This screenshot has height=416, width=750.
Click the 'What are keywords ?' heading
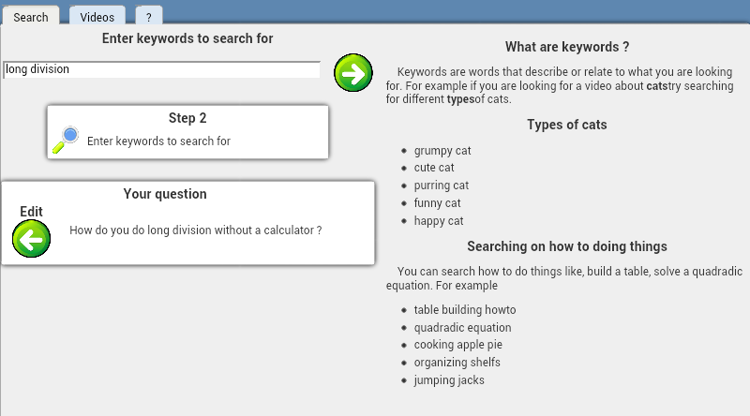pyautogui.click(x=567, y=47)
